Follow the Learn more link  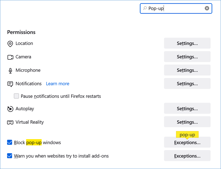click(x=58, y=84)
